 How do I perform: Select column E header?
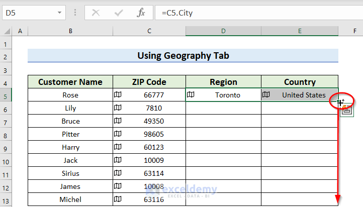[300, 31]
